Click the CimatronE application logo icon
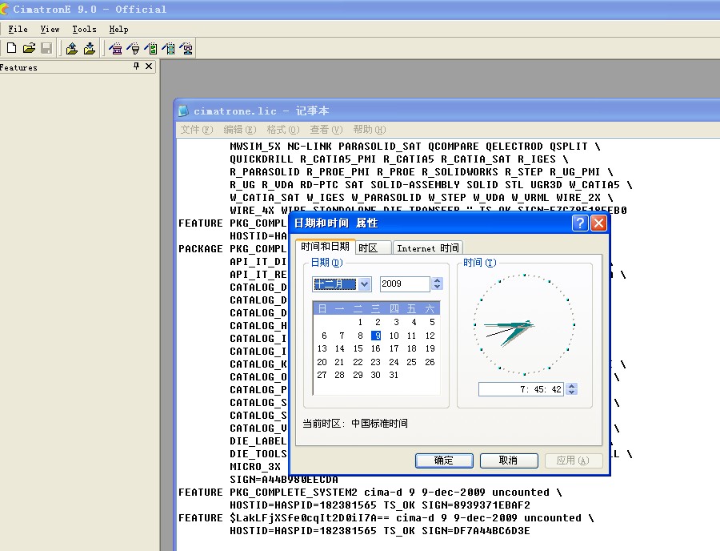Image resolution: width=720 pixels, height=551 pixels. pyautogui.click(x=4, y=9)
